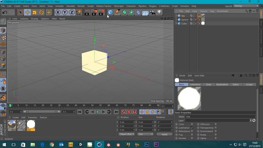Add a Camera object

tap(152, 12)
